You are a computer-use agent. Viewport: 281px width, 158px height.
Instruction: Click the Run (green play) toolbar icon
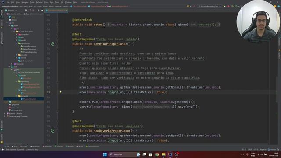tap(224, 6)
